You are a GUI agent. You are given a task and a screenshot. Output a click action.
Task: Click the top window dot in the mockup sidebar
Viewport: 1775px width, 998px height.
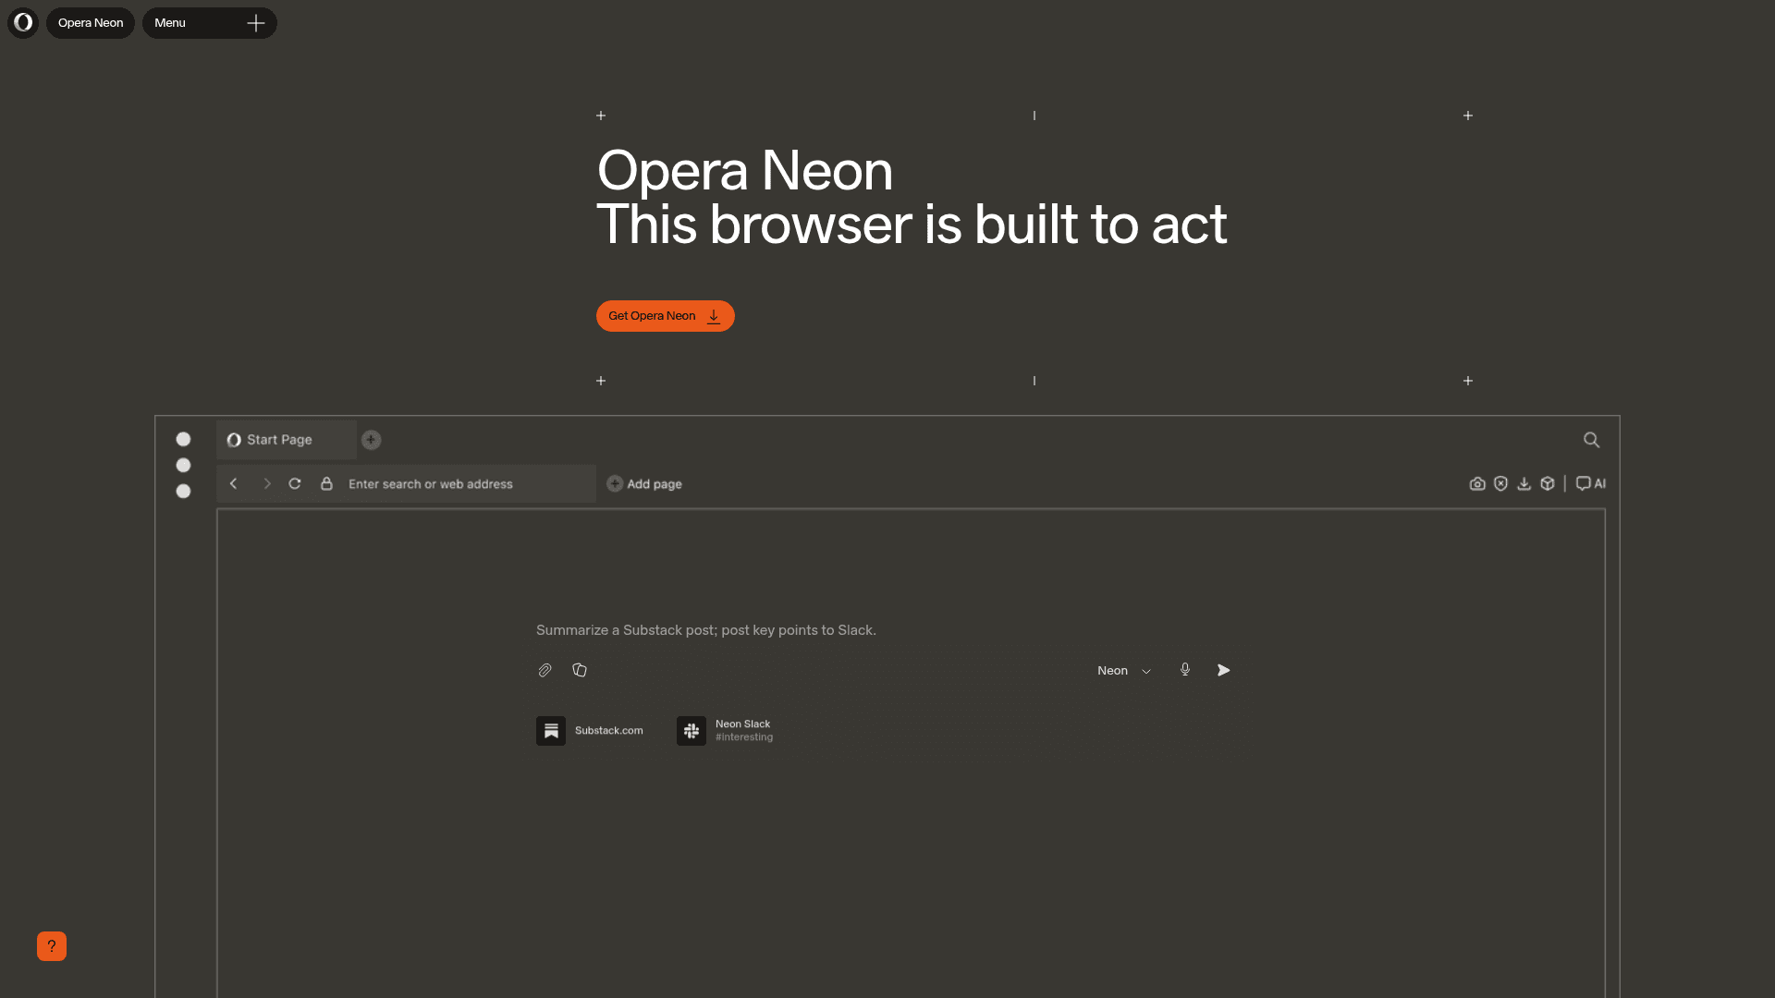tap(183, 439)
